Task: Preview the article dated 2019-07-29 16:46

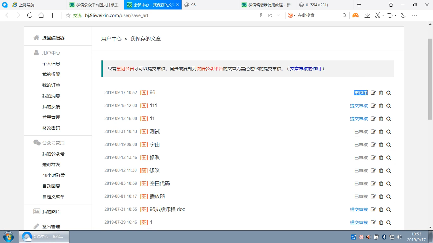Action: pyautogui.click(x=389, y=223)
